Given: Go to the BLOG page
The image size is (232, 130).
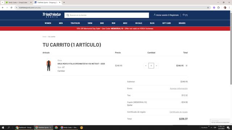Looking at the screenshot, I should click(152, 23).
